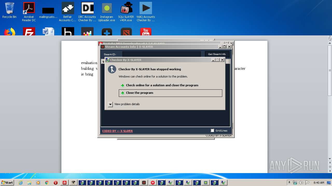Open DBC Accounts Checker desktop icon
The width and height of the screenshot is (332, 186).
[x=87, y=12]
